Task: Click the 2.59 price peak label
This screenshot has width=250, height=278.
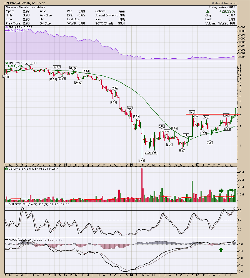Action: coord(136,116)
